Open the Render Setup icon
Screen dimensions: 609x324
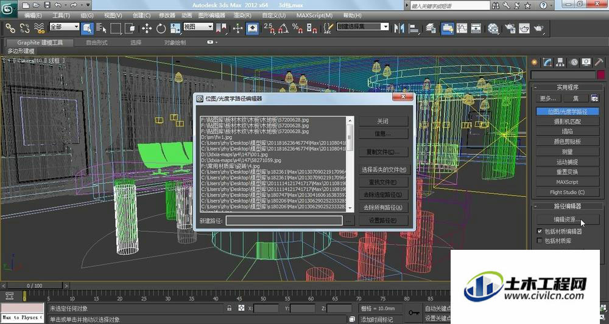tap(510, 29)
